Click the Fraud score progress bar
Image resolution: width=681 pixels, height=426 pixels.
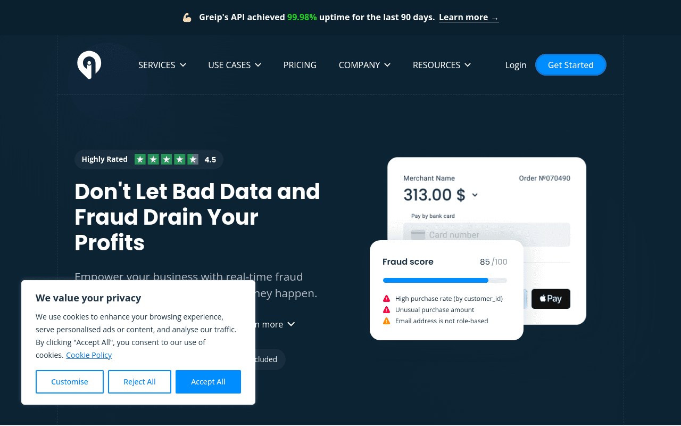click(445, 280)
